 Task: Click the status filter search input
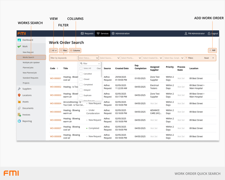pyautogui.click(x=90, y=63)
